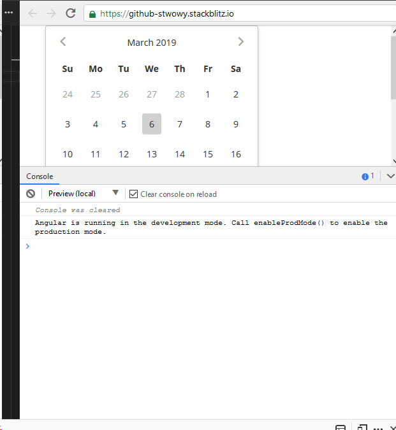This screenshot has width=396, height=430.
Task: Click the blue info message counter
Action: [368, 176]
